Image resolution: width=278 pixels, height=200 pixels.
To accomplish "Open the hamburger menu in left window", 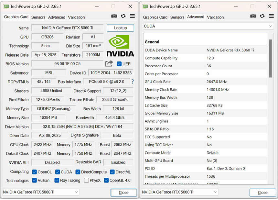I will 132,16.
